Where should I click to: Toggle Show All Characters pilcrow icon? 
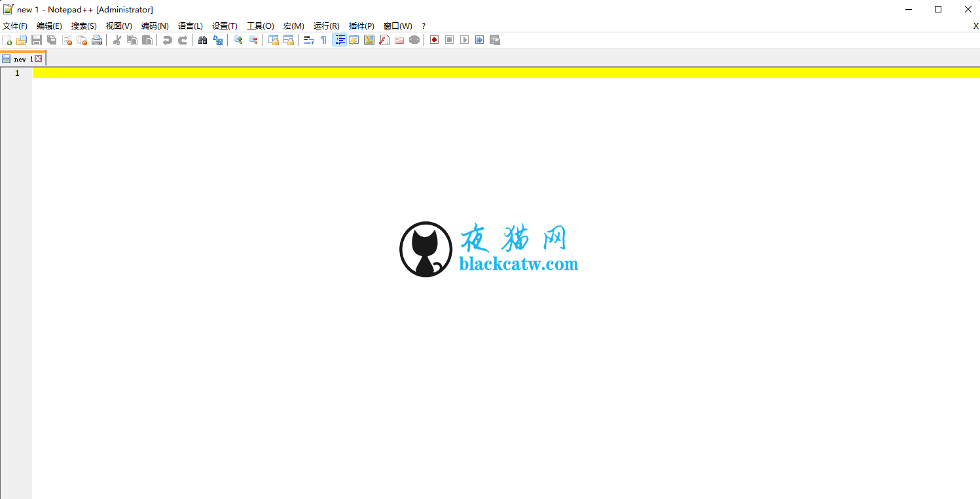click(x=323, y=40)
